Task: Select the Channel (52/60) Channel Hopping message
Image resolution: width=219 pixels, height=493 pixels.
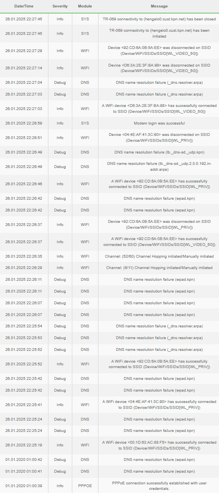Action: click(x=159, y=256)
